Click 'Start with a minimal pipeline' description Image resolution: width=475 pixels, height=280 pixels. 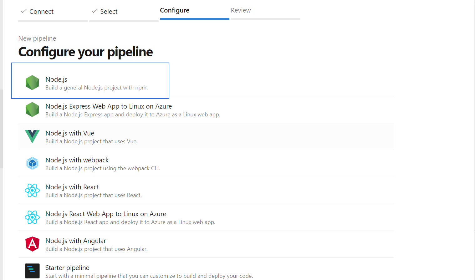pyautogui.click(x=149, y=276)
